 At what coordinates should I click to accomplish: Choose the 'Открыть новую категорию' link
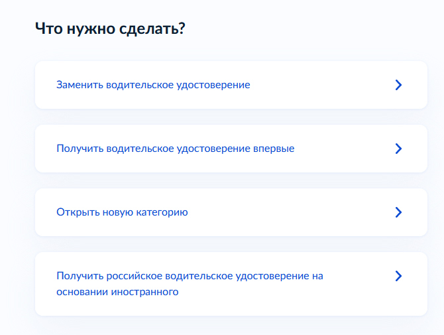[122, 212]
